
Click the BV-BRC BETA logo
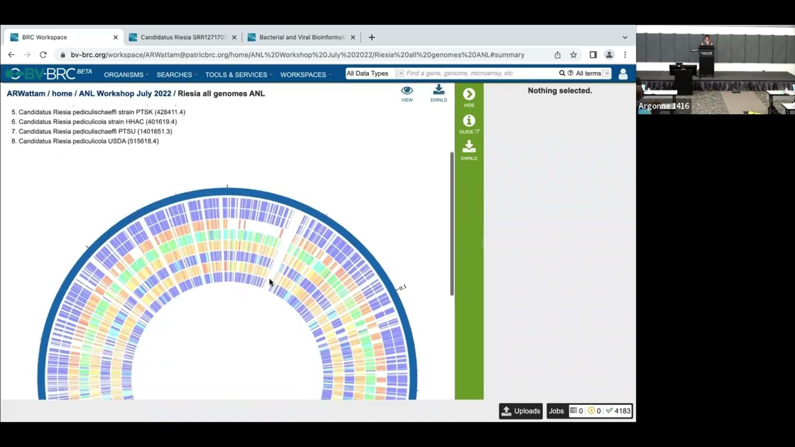pyautogui.click(x=48, y=74)
